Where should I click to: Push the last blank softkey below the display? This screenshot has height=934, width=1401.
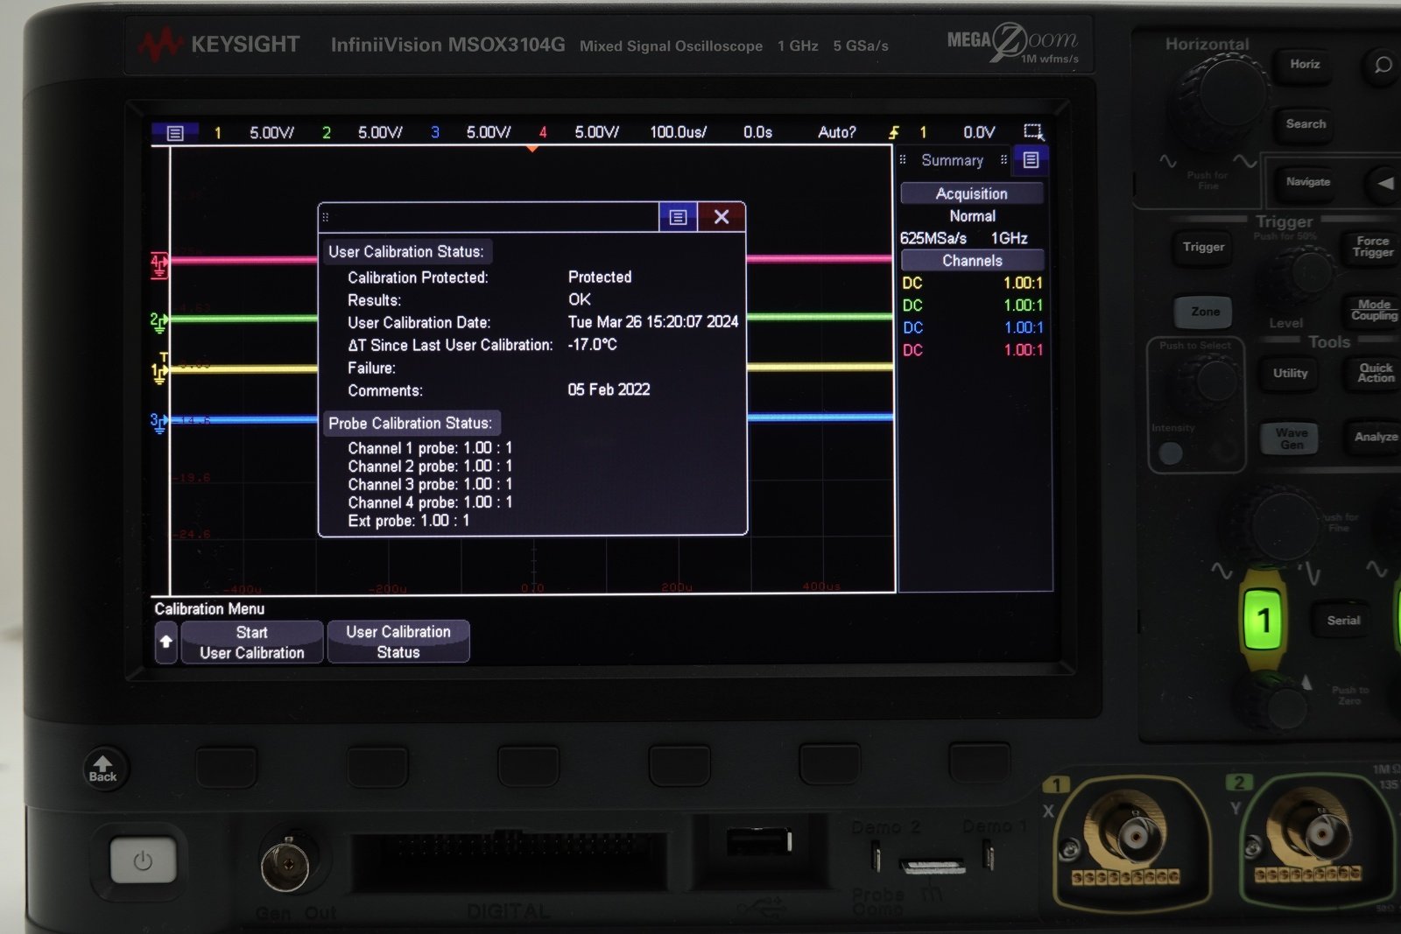tap(980, 763)
